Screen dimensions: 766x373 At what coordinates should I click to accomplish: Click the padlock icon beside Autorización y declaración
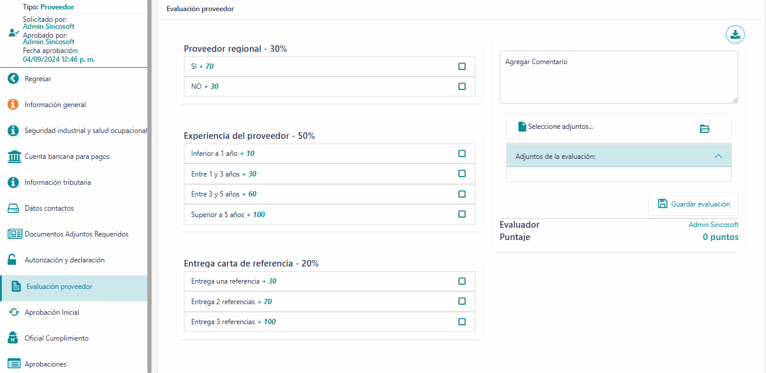[12, 259]
